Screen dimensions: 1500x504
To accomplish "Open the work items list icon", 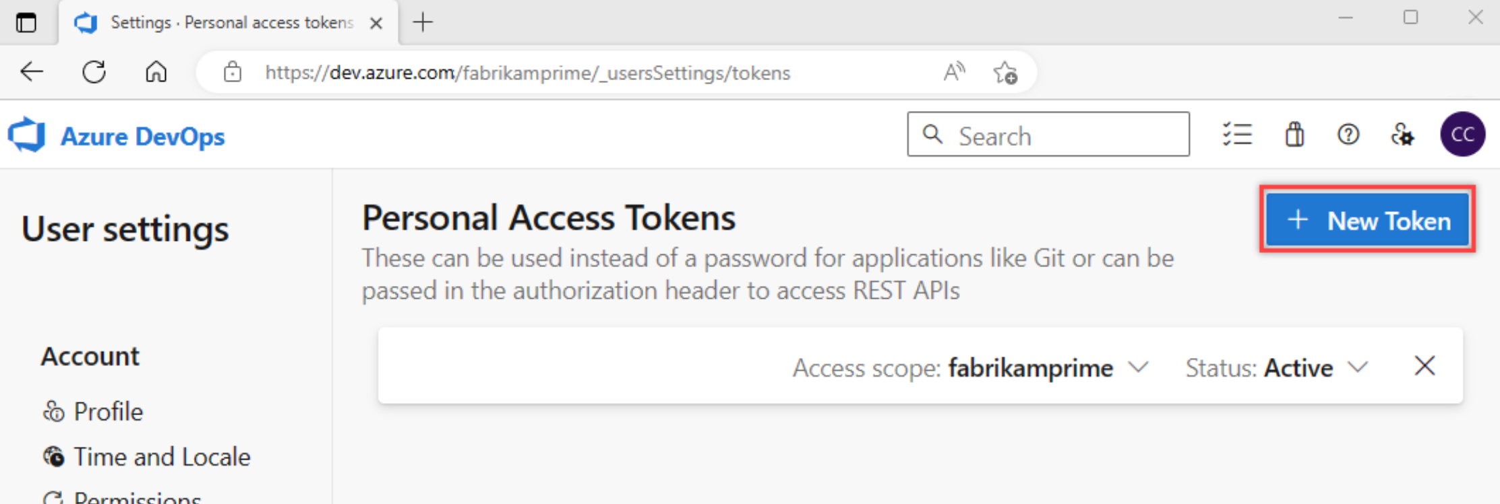I will 1237,135.
